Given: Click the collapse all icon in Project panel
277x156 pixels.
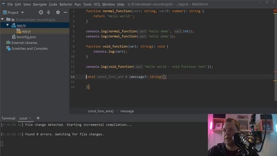Looking at the screenshot, I should 48,13.
